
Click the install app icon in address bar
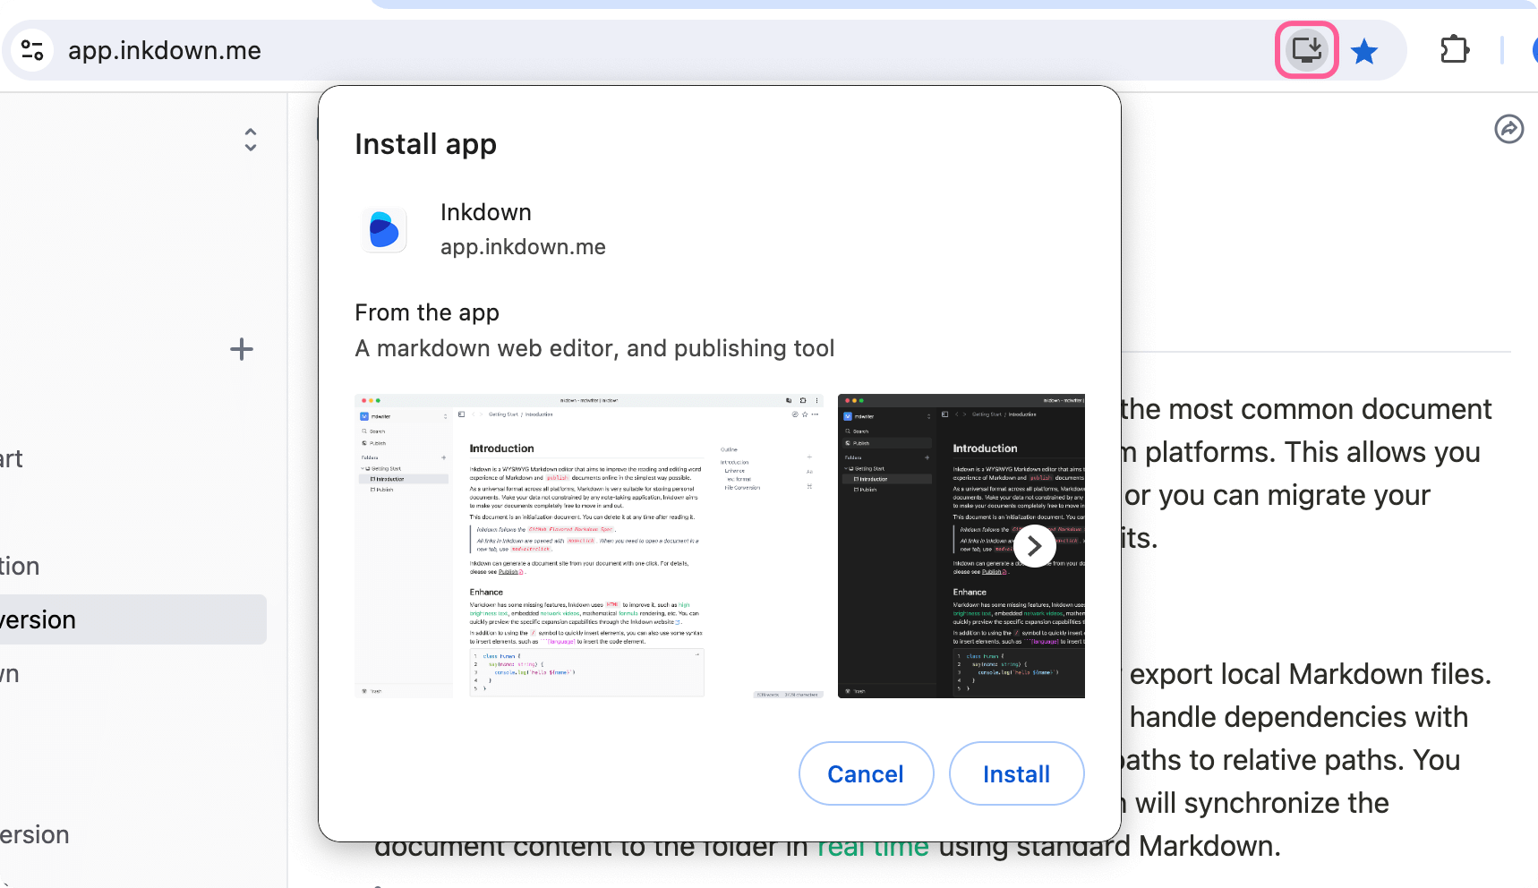[1306, 50]
